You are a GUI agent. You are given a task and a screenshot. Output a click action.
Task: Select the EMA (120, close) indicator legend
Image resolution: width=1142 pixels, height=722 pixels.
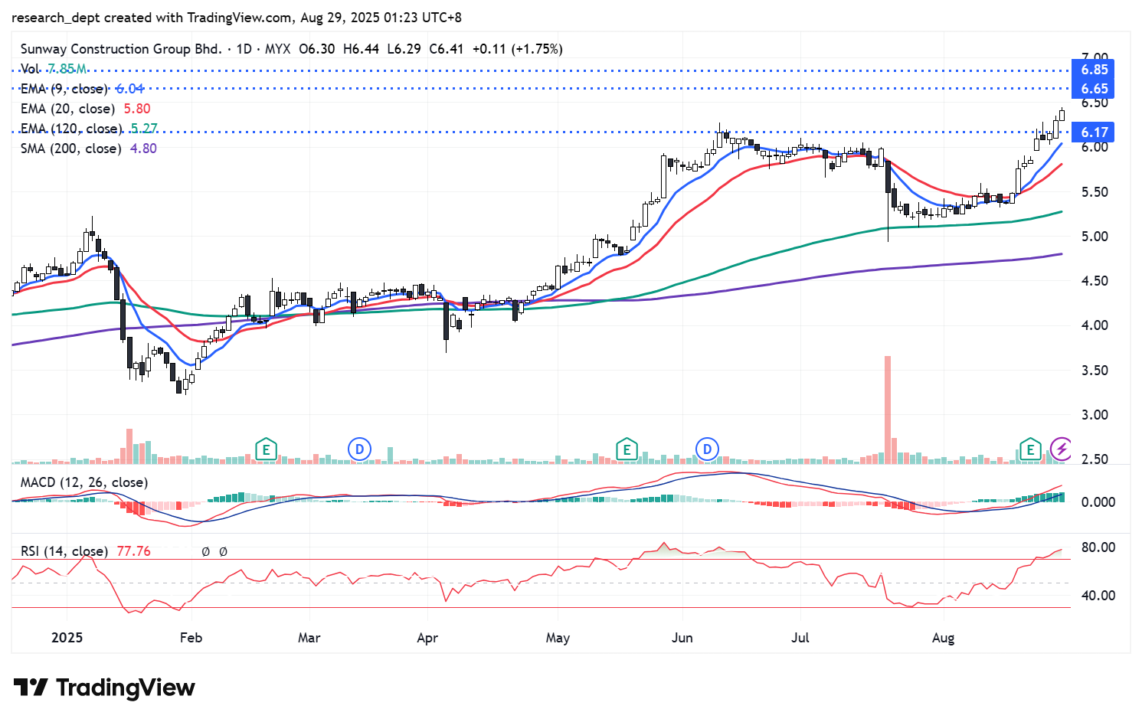click(89, 129)
